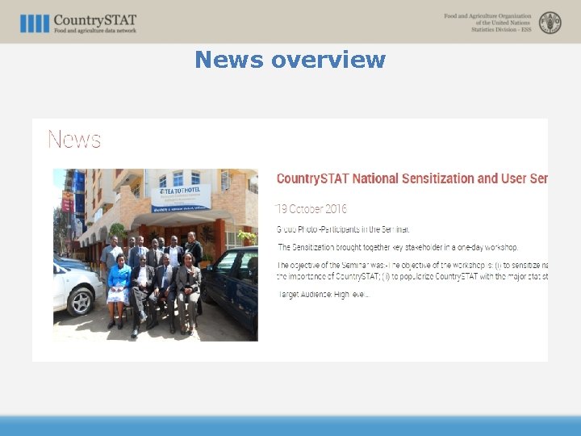
Task: Click 'Statistics Division - ESS' text
Action: coord(501,30)
